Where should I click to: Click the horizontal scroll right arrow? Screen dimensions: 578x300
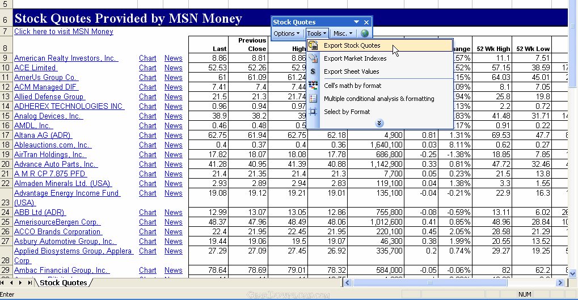560,282
